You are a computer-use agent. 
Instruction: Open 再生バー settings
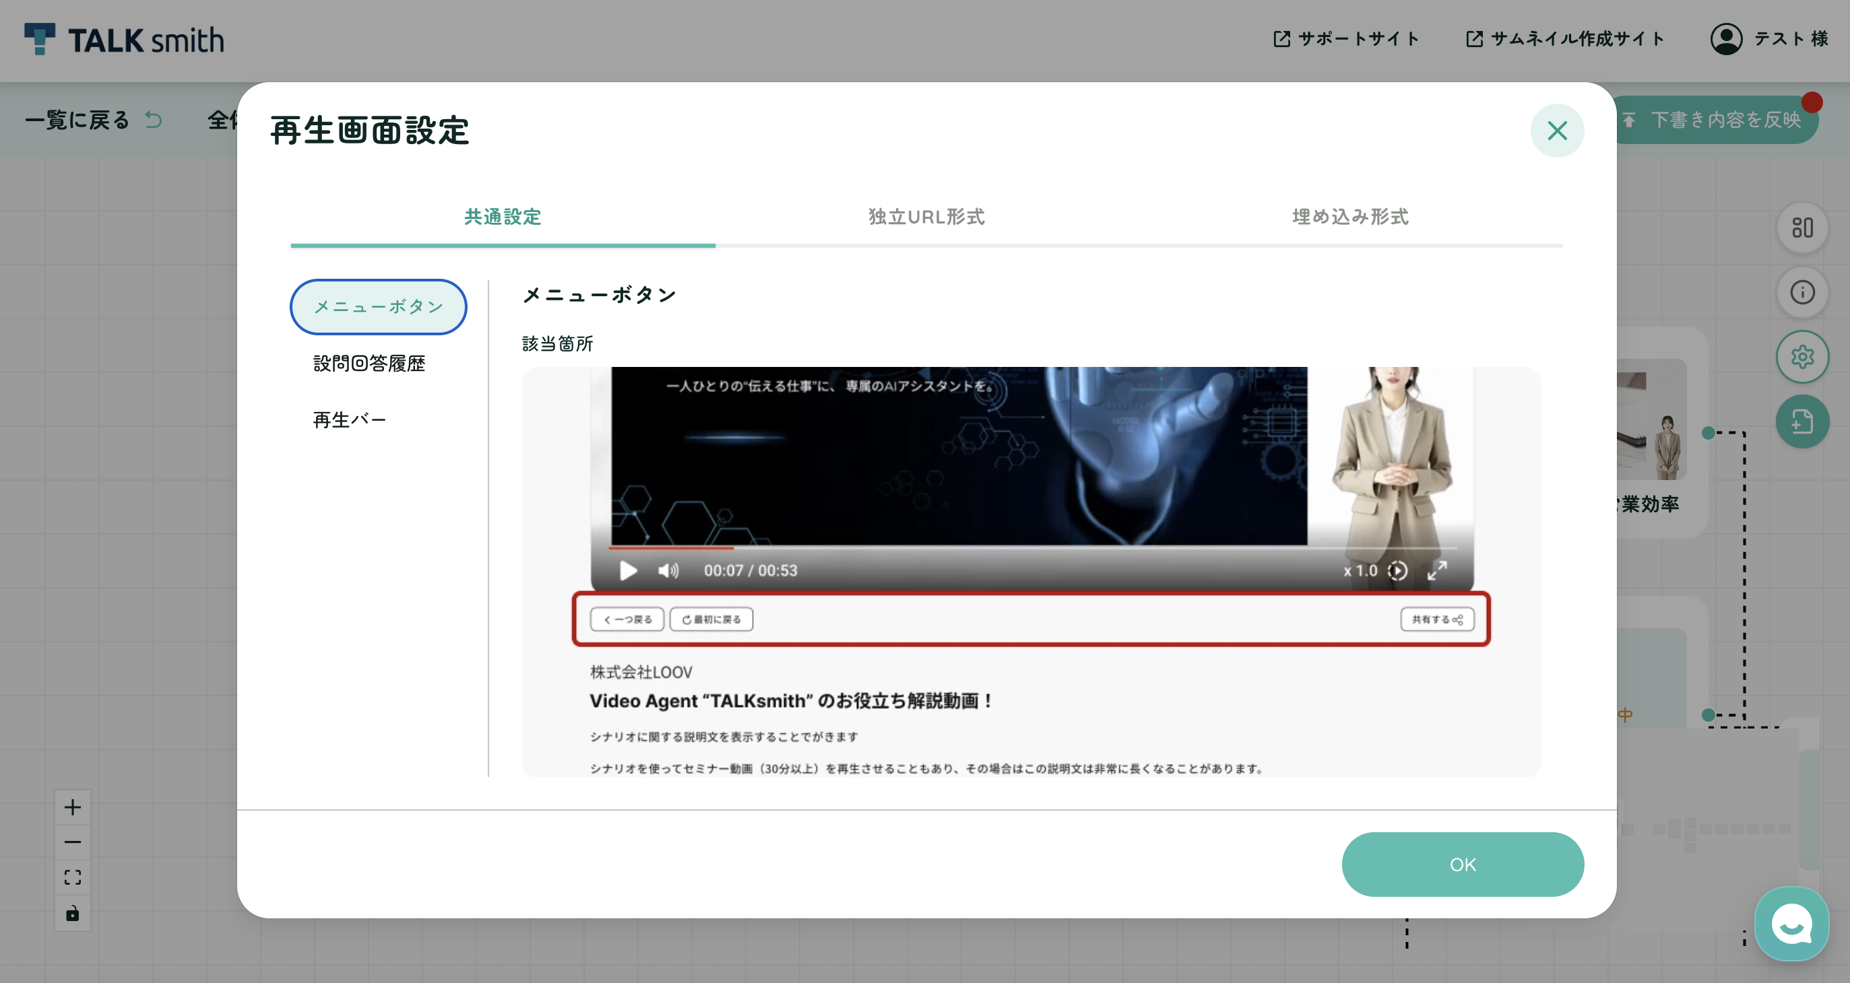coord(350,419)
